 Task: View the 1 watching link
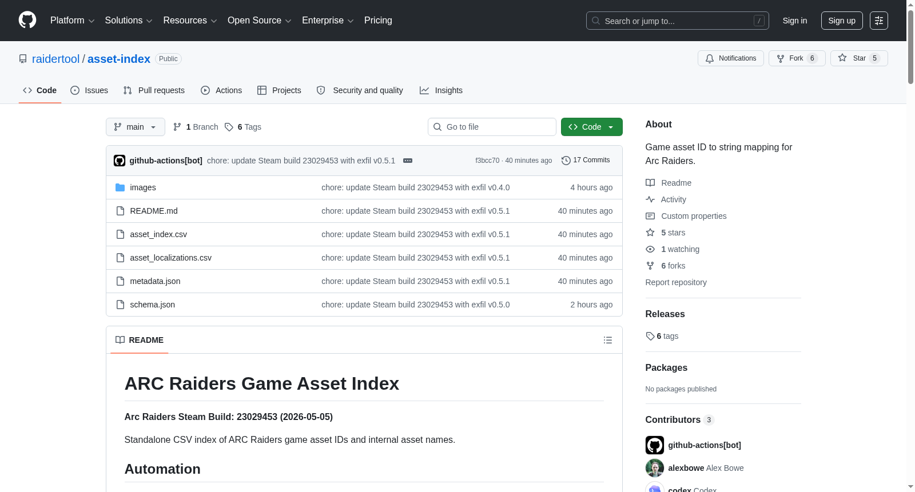673,249
